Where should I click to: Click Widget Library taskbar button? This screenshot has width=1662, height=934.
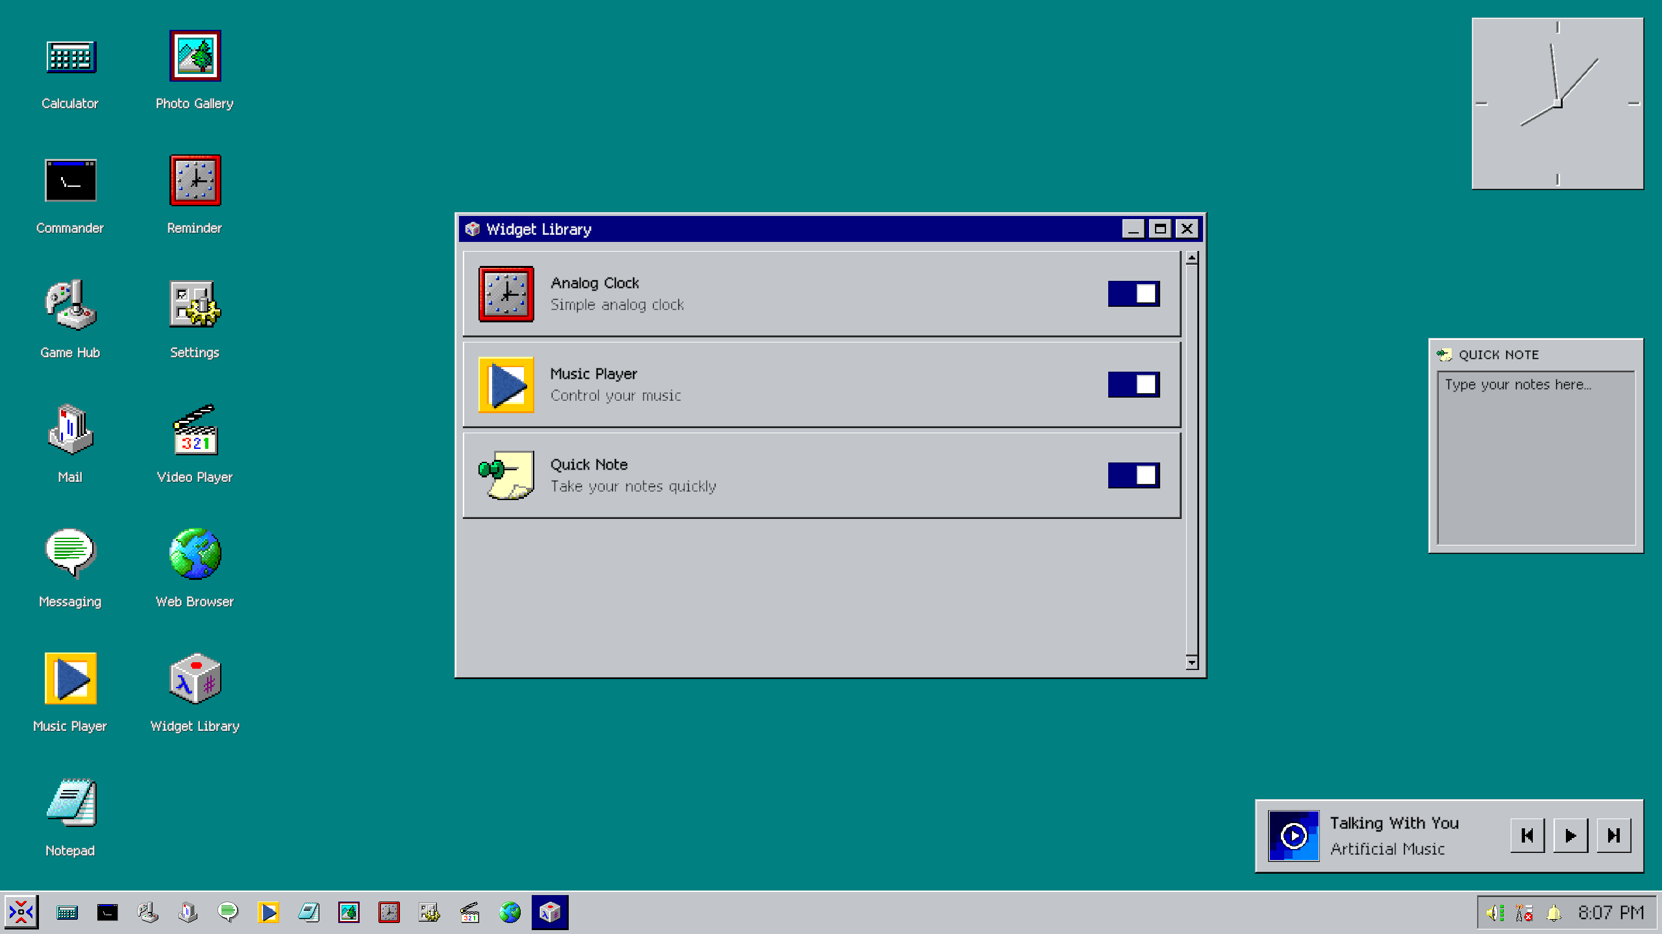pyautogui.click(x=549, y=913)
